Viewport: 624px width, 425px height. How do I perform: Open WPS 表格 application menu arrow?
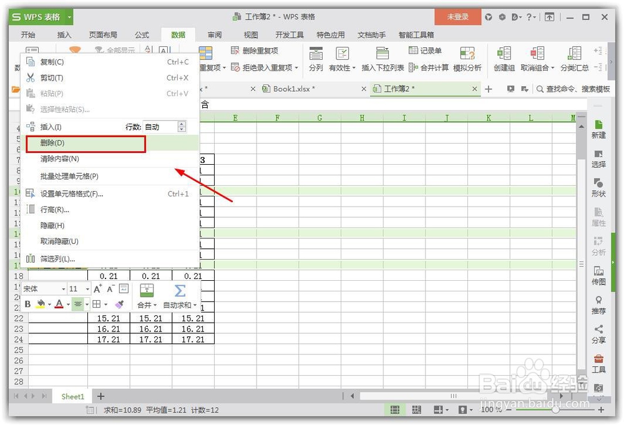click(x=69, y=17)
